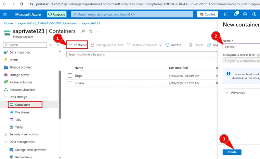Open the notifications bell

pyautogui.click(x=236, y=14)
